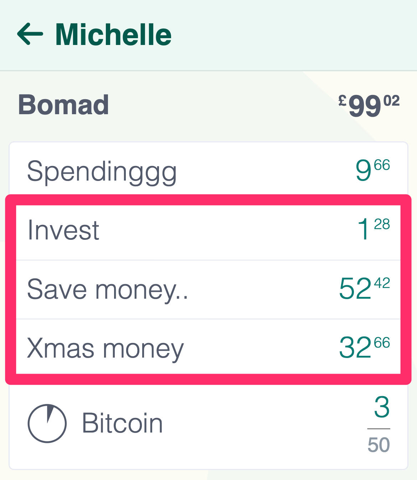Click the Spendinggg label text

pos(102,172)
